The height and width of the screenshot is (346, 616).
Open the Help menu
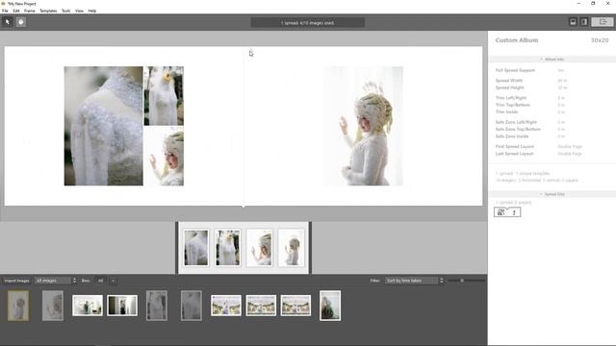pyautogui.click(x=92, y=11)
